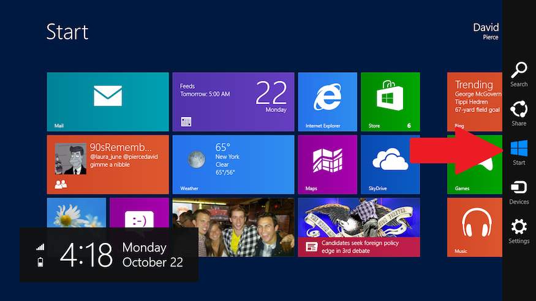Screen dimensions: 536x301
Task: Click the small calendar grid icon
Action: [x=186, y=122]
